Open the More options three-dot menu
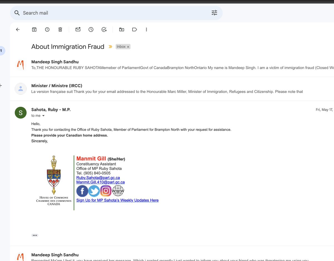 [146, 29]
